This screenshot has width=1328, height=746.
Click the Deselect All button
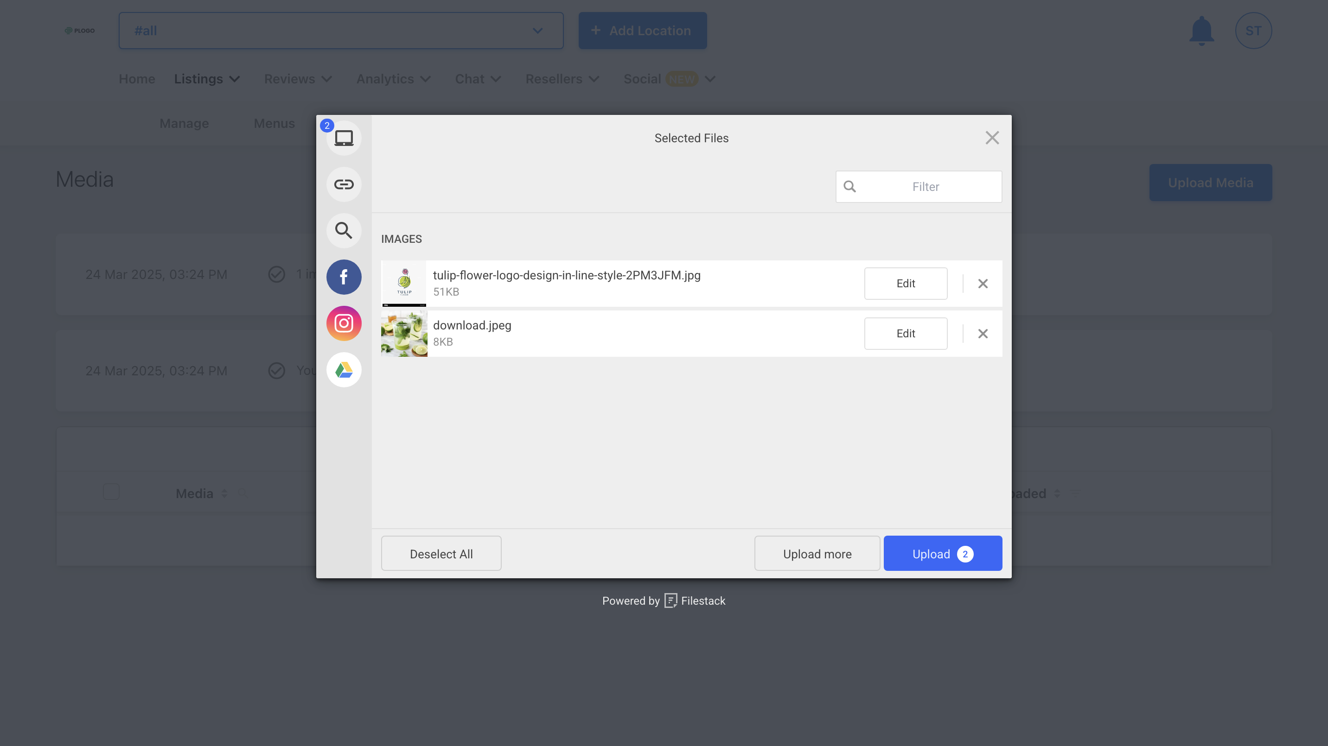[441, 553]
